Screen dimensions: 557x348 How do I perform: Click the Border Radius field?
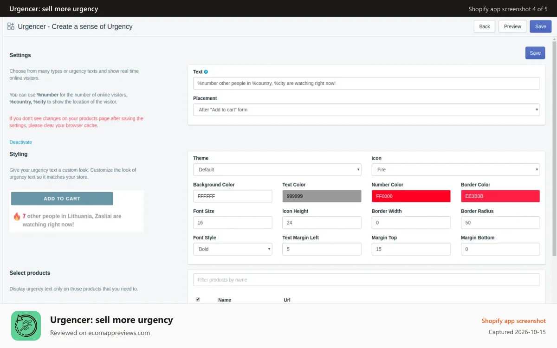pyautogui.click(x=500, y=223)
